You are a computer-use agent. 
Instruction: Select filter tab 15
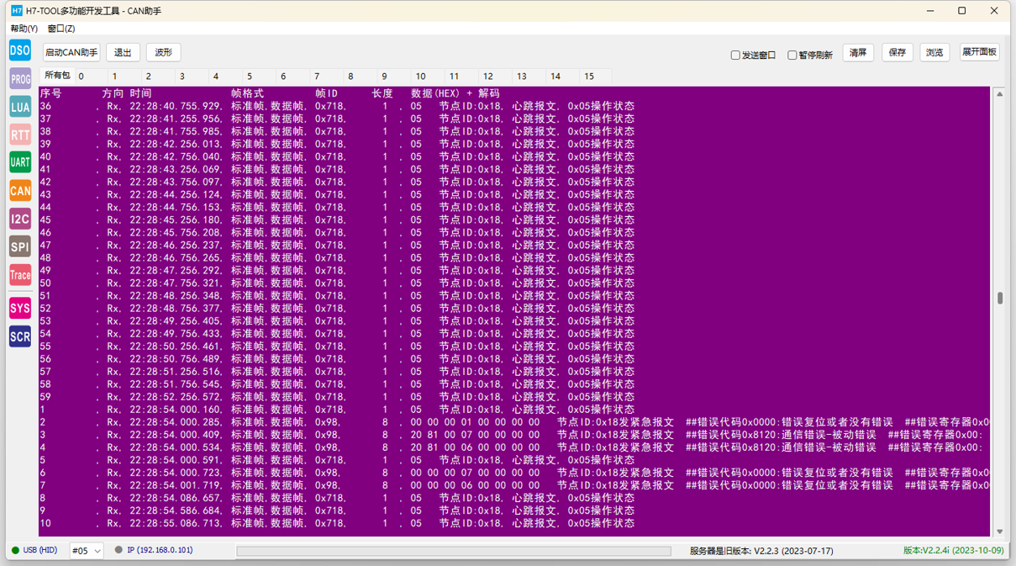(588, 77)
